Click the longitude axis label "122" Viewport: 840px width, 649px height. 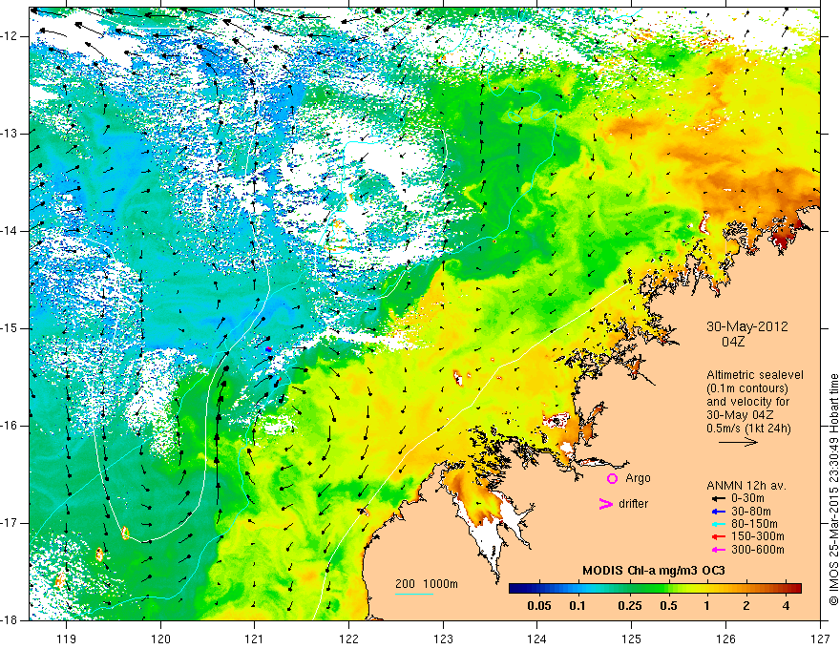pyautogui.click(x=348, y=639)
